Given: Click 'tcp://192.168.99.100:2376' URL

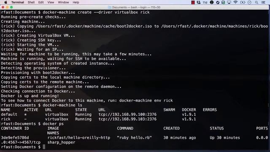Looking at the screenshot, I should click(127, 114).
